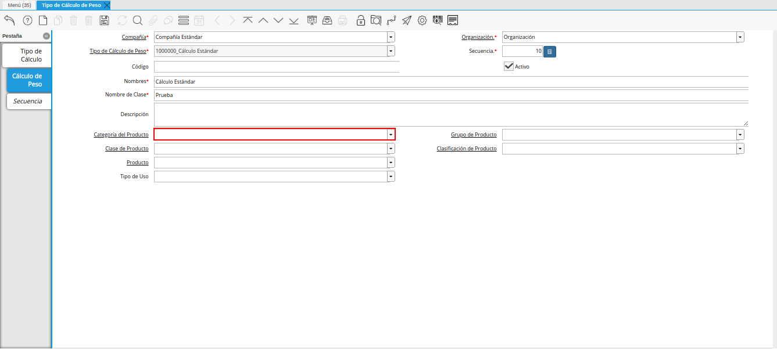Open the calculator button beside Secuencia

point(550,52)
